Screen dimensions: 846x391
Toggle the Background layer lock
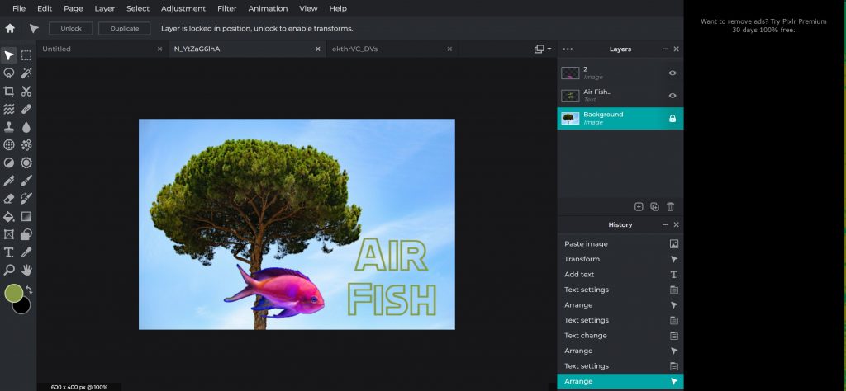(x=673, y=119)
